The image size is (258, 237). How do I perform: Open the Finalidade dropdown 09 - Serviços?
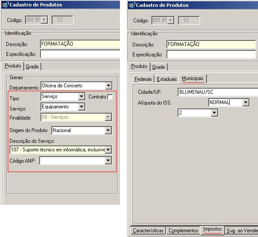[108, 117]
